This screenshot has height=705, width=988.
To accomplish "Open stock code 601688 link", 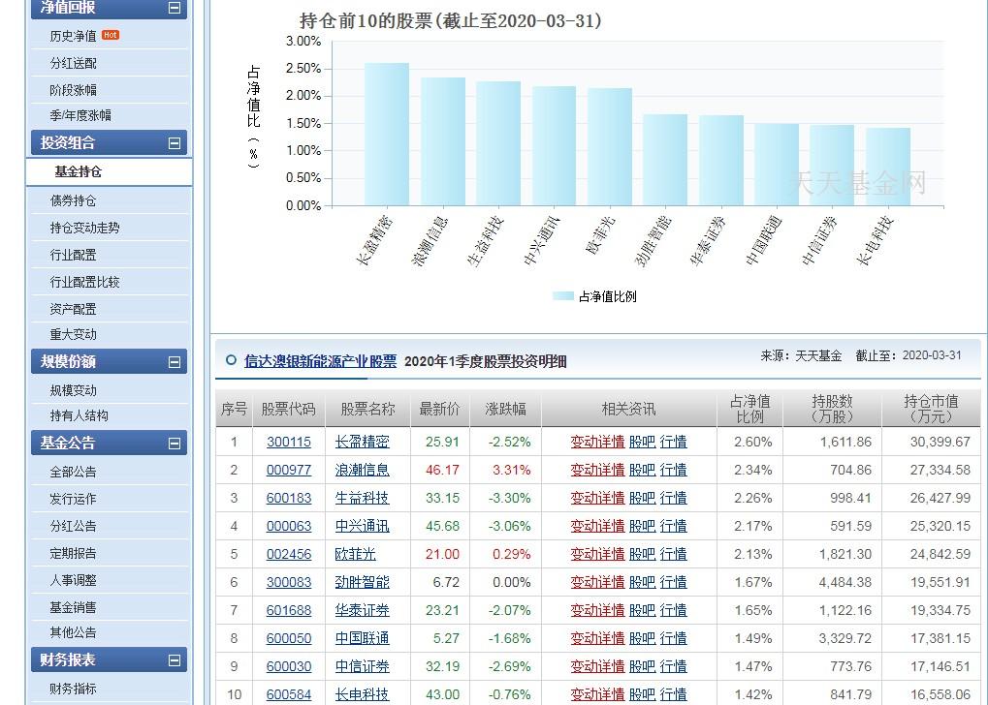I will tap(289, 610).
